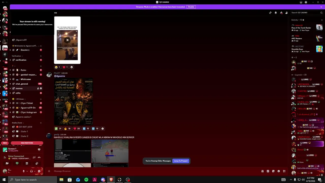Start an activity from voice panel
This screenshot has width=325, height=183.
pos(27,163)
